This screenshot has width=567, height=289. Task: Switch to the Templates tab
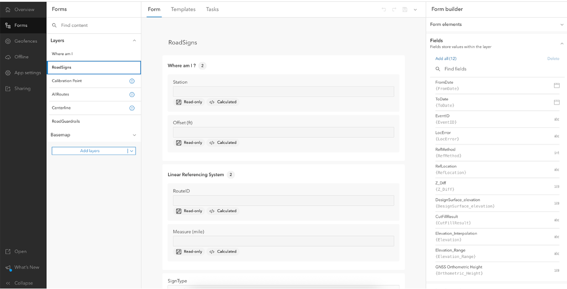tap(183, 9)
